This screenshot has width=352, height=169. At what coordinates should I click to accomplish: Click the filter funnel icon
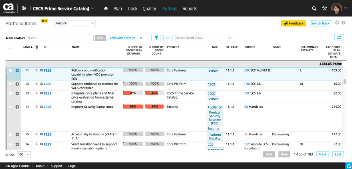point(156,38)
